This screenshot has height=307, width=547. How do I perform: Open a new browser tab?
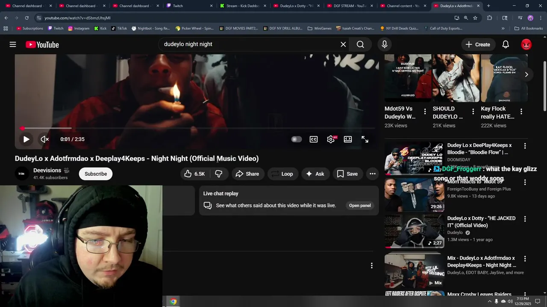[488, 6]
